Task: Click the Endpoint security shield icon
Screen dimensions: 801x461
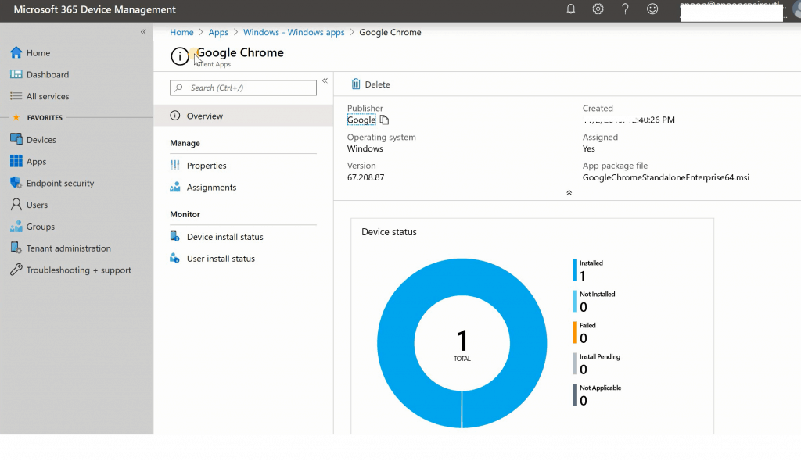Action: pyautogui.click(x=16, y=183)
